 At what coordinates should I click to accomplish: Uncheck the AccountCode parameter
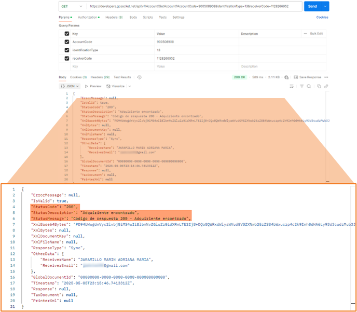click(x=67, y=42)
